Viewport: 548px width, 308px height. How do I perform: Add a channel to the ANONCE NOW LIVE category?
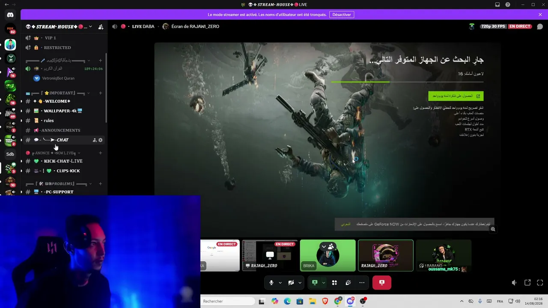[x=101, y=153]
